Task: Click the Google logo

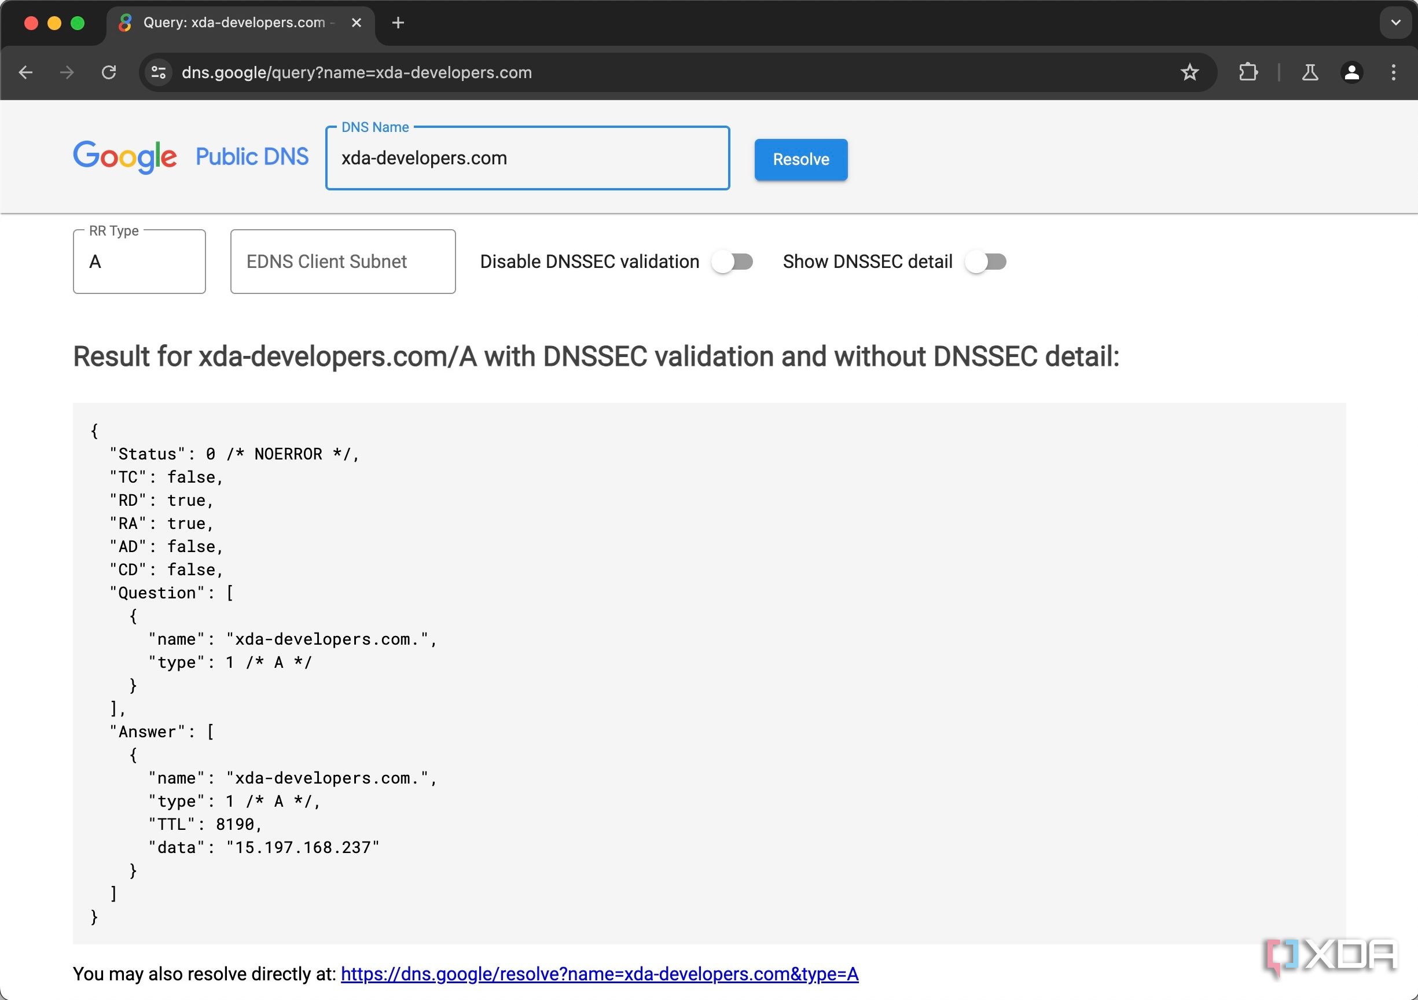Action: [126, 156]
